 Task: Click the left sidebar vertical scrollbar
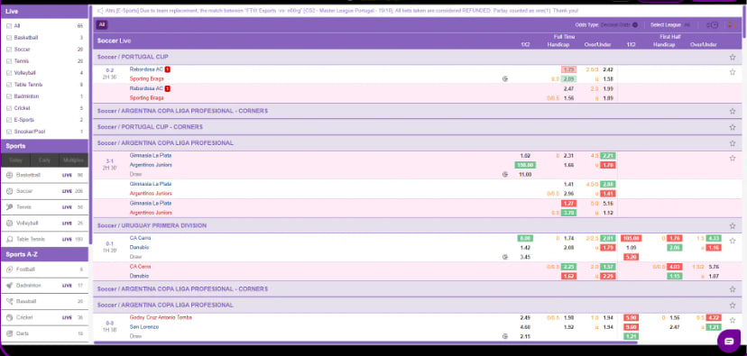click(x=90, y=123)
